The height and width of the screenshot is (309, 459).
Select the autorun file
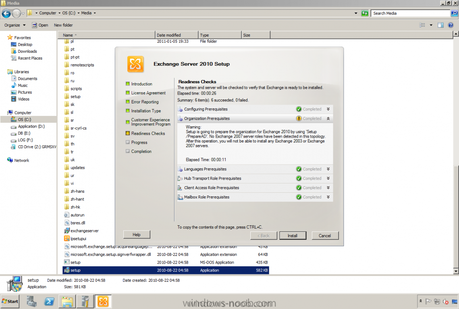pyautogui.click(x=75, y=215)
